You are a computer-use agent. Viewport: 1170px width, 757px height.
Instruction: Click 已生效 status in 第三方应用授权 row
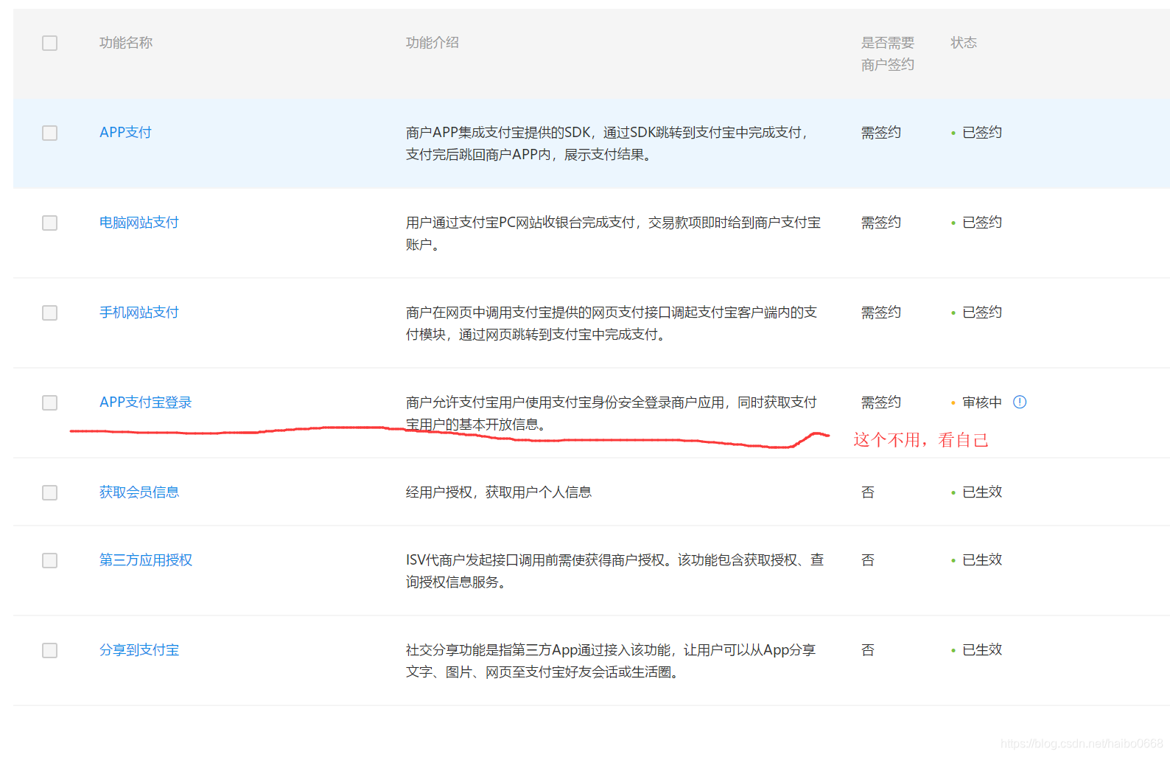(982, 559)
